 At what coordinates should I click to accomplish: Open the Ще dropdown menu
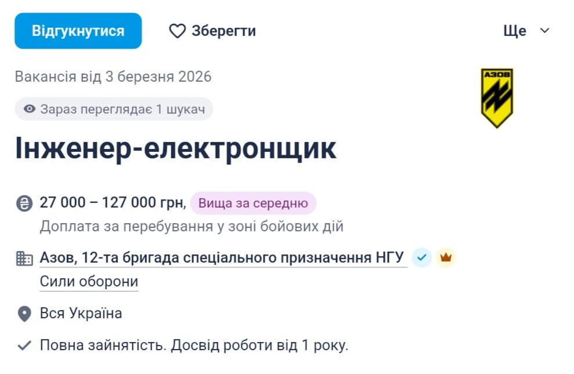[514, 31]
